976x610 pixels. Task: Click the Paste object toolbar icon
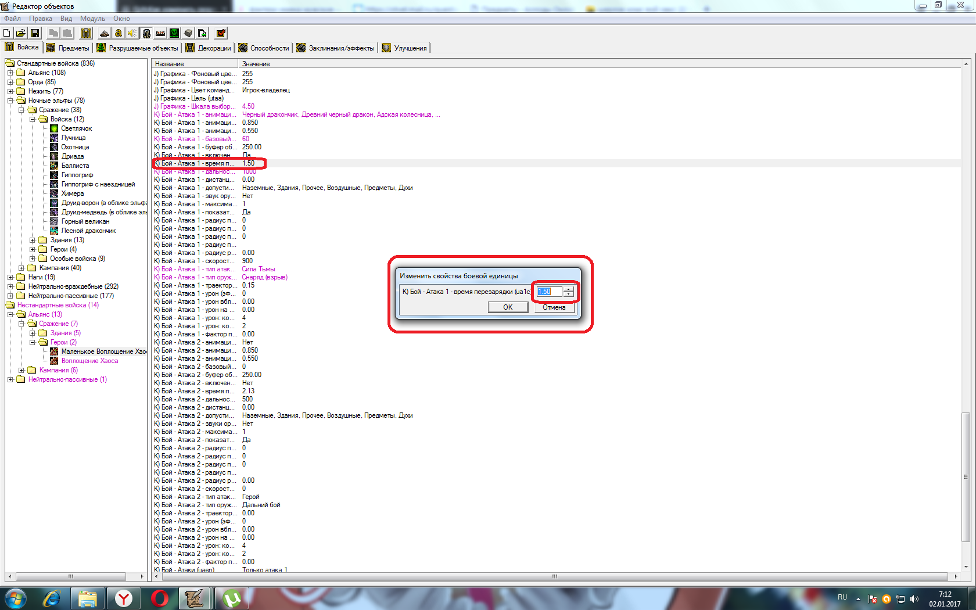point(67,33)
